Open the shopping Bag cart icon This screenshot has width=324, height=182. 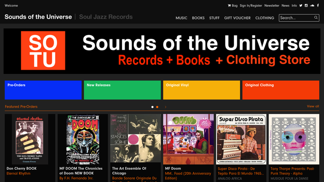pos(229,6)
